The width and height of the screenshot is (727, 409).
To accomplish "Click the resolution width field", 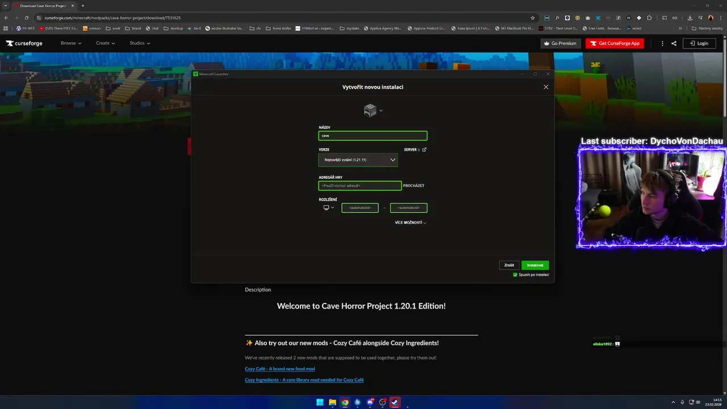I will click(360, 208).
